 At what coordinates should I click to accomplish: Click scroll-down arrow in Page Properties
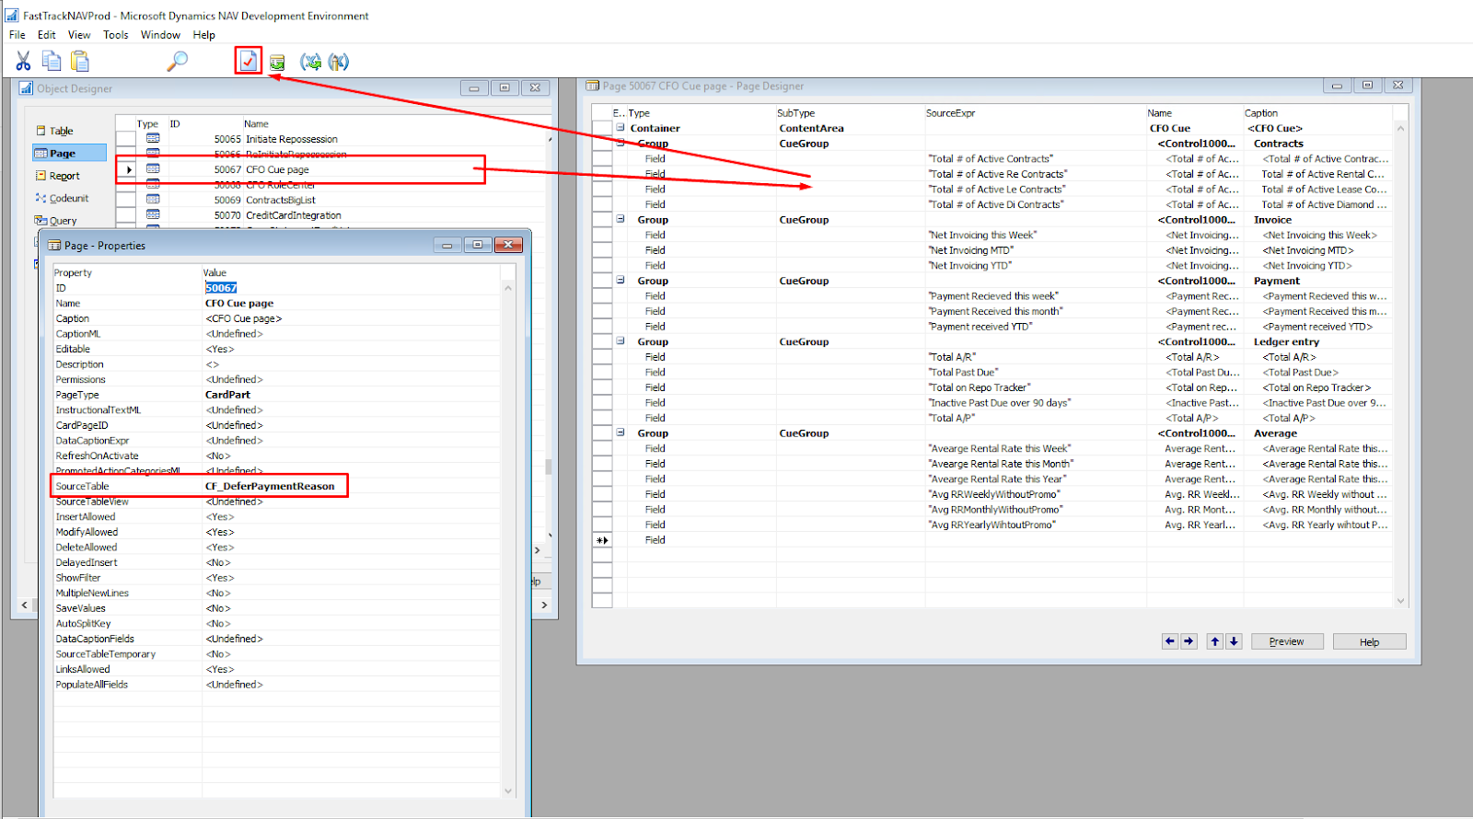tap(508, 790)
